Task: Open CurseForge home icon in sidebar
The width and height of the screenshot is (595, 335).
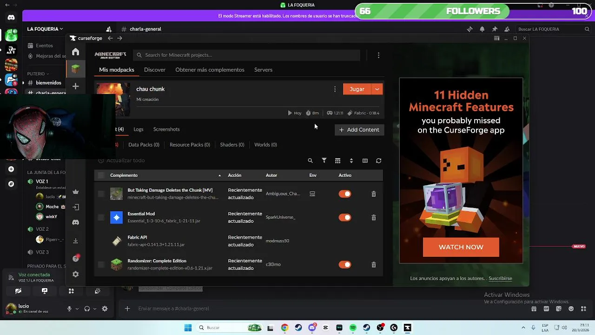Action: click(75, 52)
